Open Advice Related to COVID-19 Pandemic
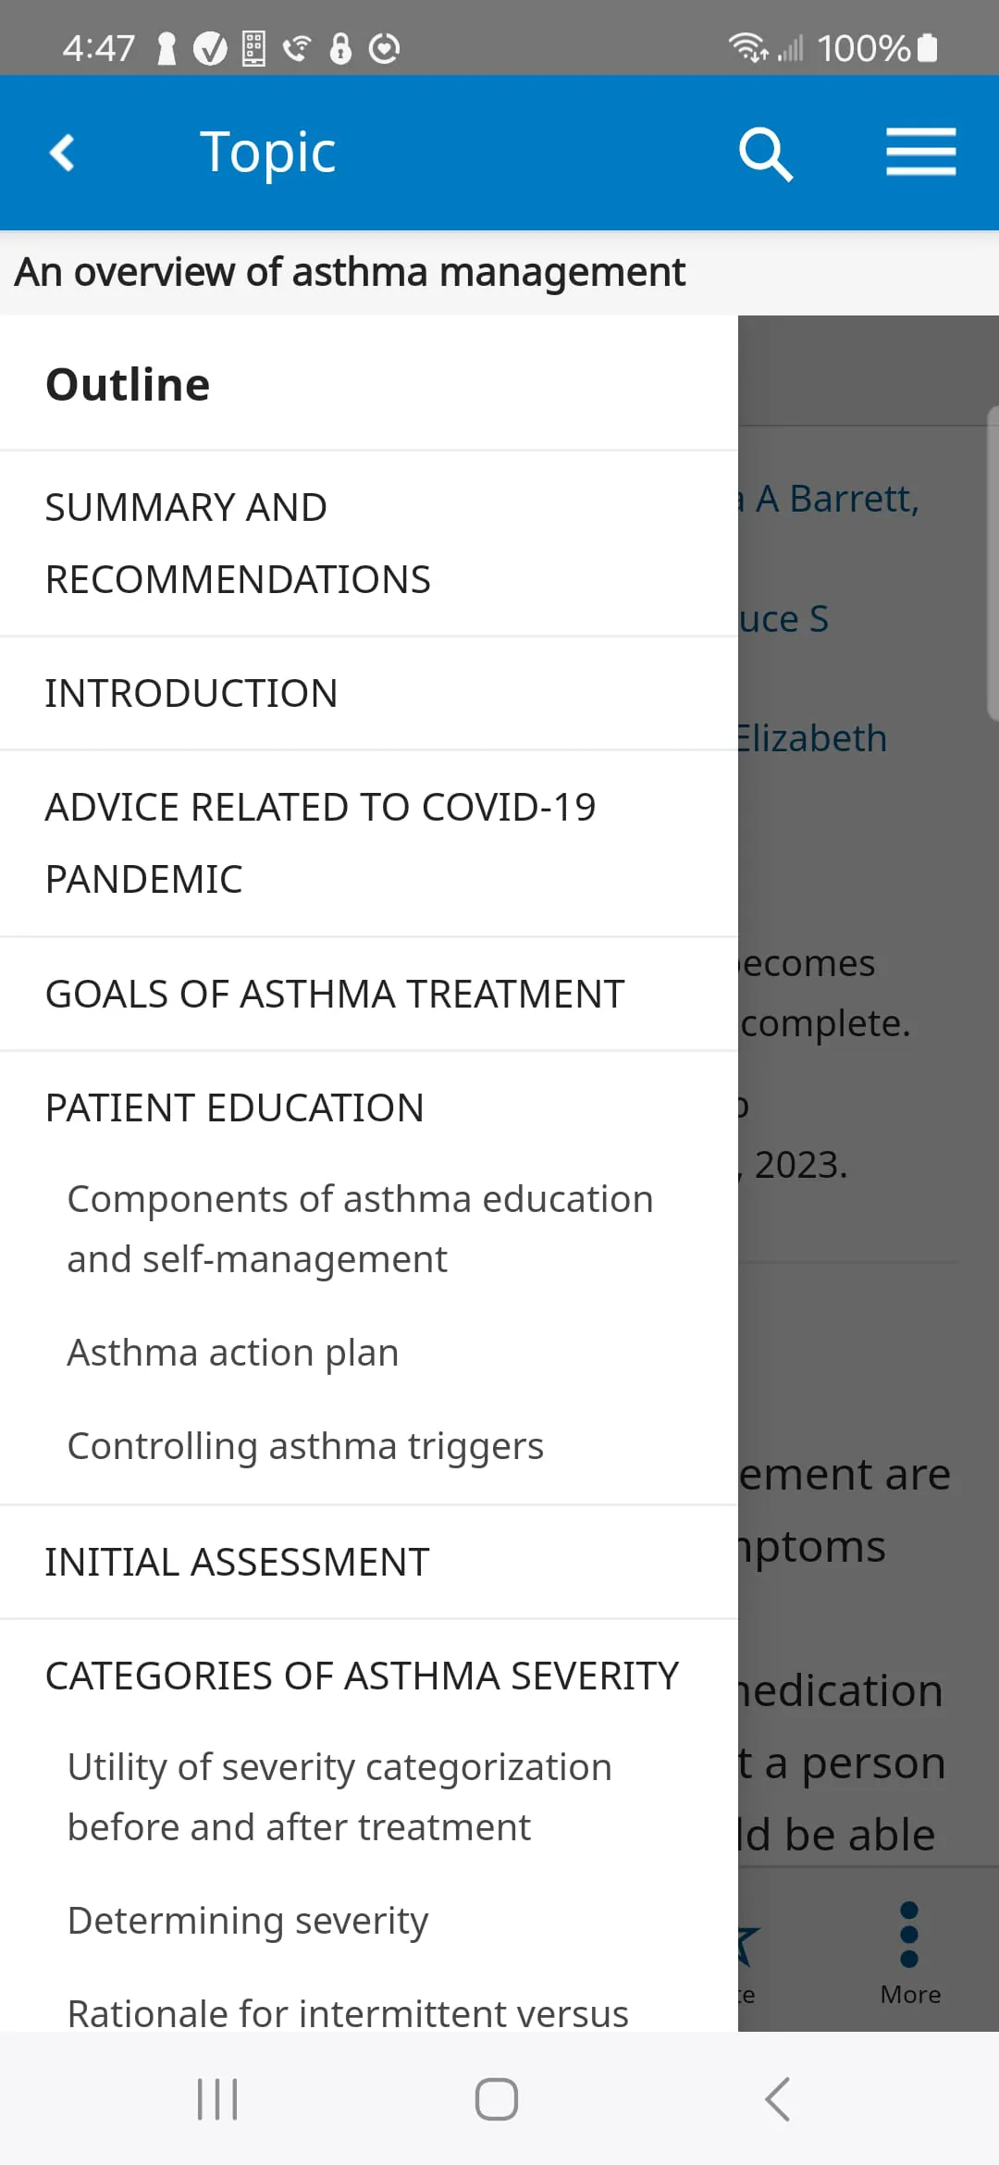The width and height of the screenshot is (999, 2165). tap(320, 843)
